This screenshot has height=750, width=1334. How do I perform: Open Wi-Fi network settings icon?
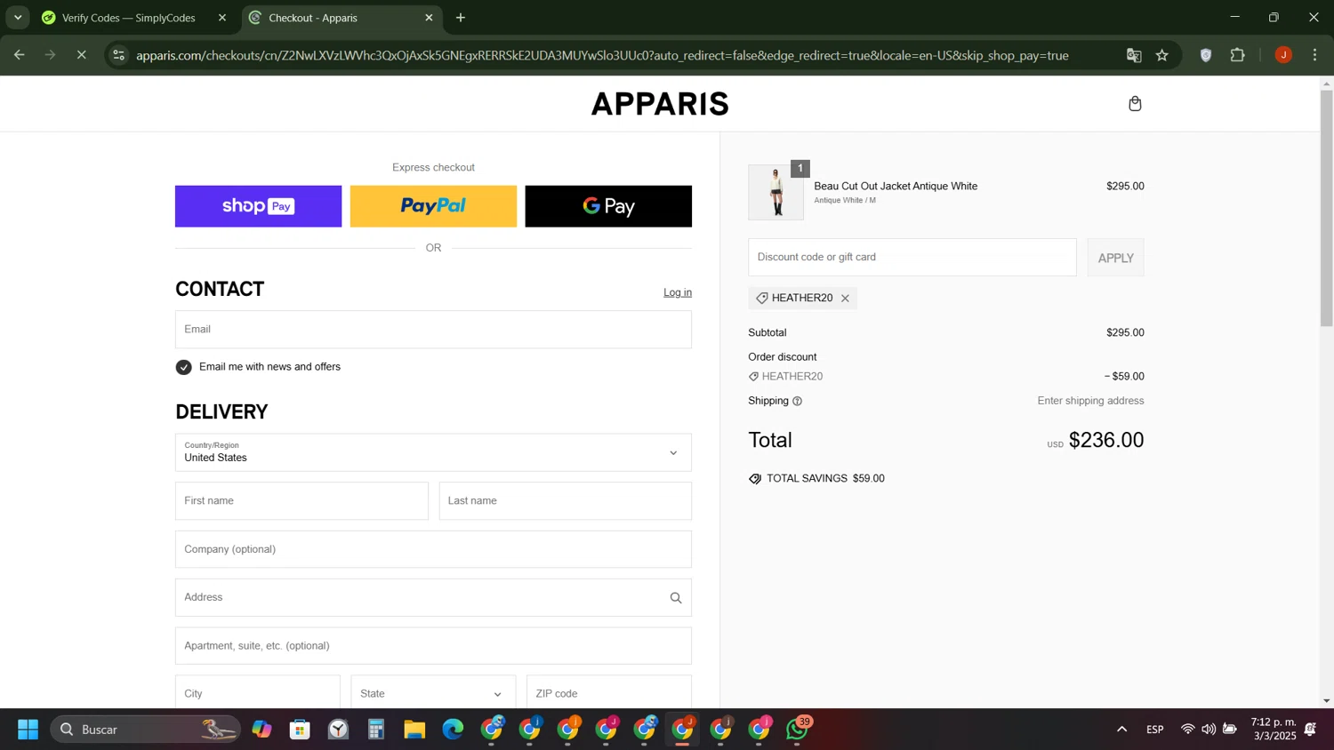pos(1187,730)
